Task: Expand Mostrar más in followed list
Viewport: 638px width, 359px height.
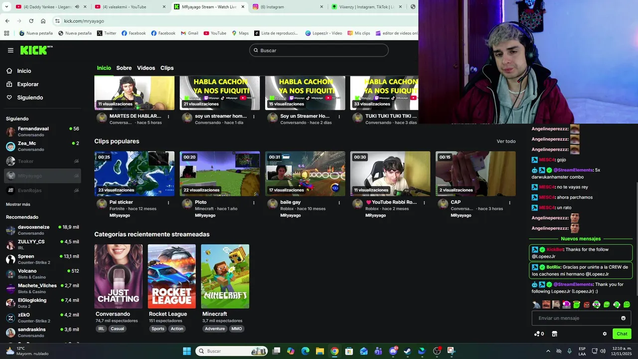Action: 18,204
